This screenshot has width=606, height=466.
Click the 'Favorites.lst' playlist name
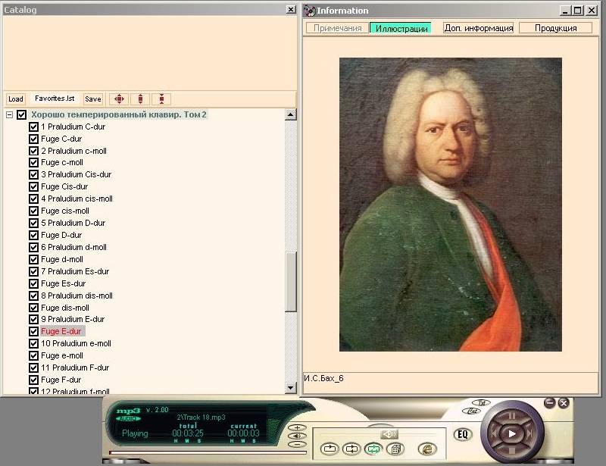[x=55, y=99]
